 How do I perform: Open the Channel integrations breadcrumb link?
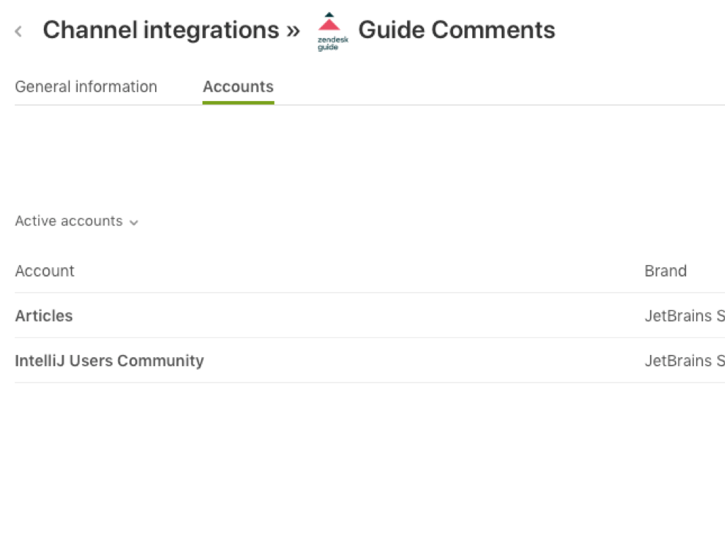coord(161,30)
